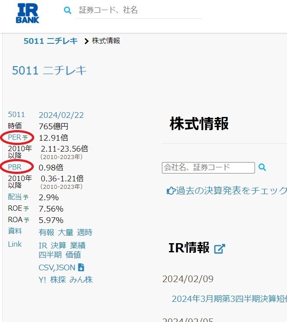The image size is (287, 322).
Task: Select the 12.91倍 PER value
Action: point(53,138)
